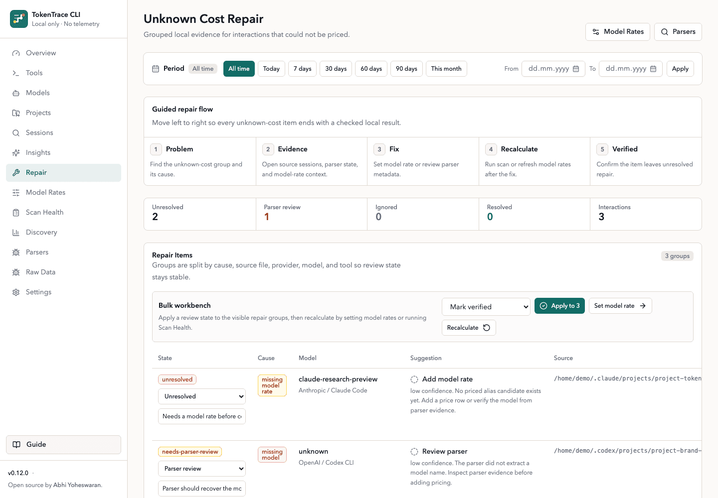
Task: Click the refresh icon on Recalculate button
Action: tap(487, 328)
